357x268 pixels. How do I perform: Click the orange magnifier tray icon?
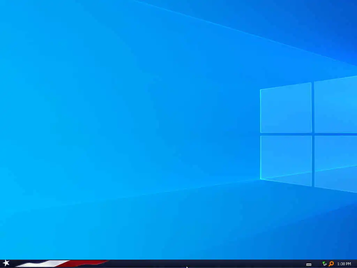pyautogui.click(x=331, y=264)
